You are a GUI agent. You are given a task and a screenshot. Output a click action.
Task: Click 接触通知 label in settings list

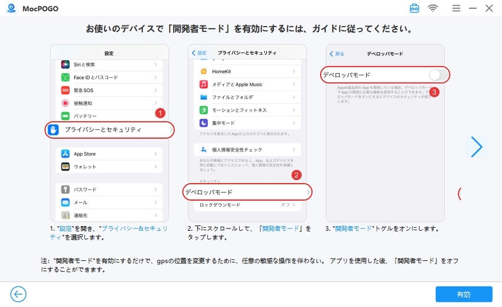pyautogui.click(x=83, y=103)
